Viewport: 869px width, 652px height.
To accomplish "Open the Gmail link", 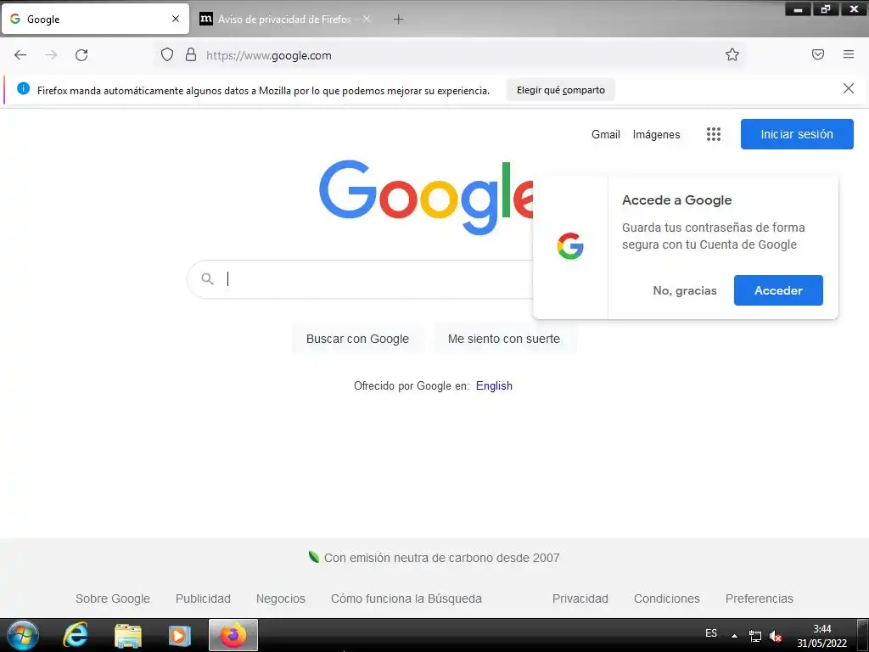I will click(x=605, y=134).
